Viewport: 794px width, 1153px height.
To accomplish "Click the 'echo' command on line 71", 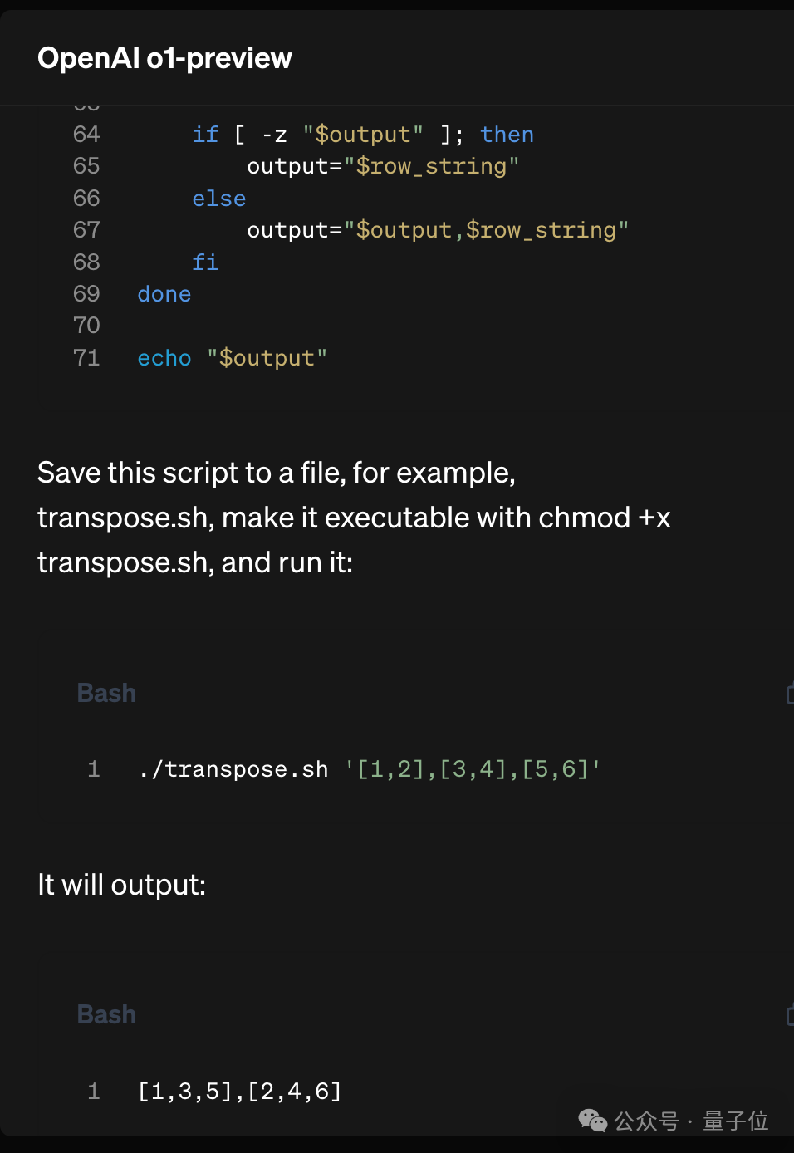I will pyautogui.click(x=164, y=358).
